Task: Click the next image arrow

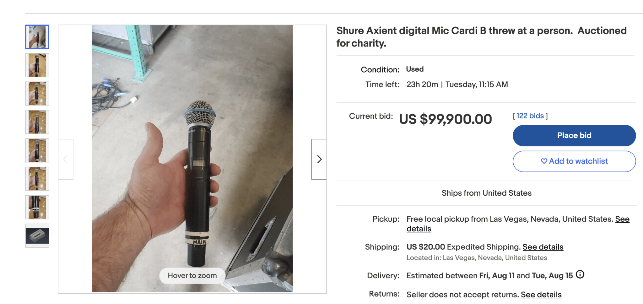Action: (319, 159)
